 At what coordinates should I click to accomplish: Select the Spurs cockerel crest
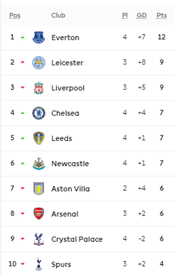39,264
